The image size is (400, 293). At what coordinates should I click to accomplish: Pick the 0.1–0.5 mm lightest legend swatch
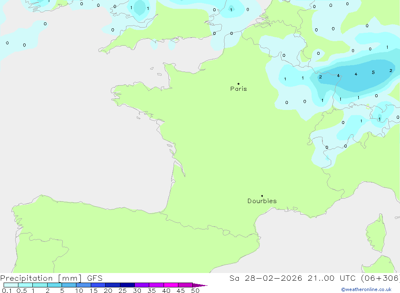(11, 285)
